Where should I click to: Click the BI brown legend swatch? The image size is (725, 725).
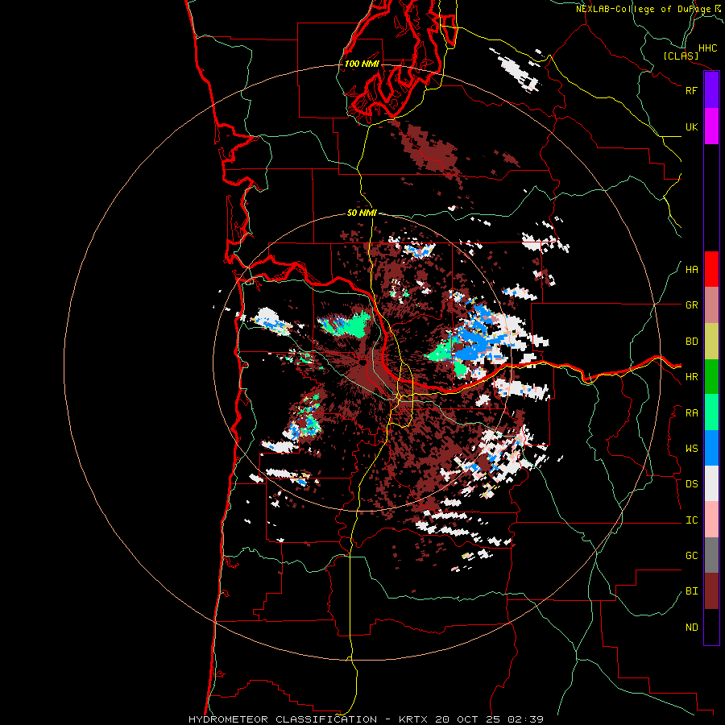pos(711,591)
